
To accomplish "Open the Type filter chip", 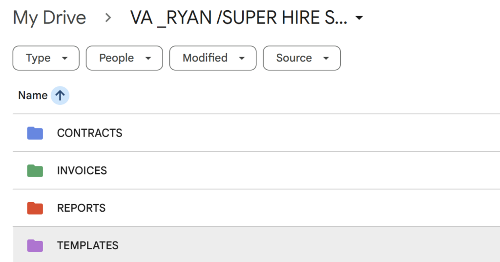I will [x=46, y=58].
